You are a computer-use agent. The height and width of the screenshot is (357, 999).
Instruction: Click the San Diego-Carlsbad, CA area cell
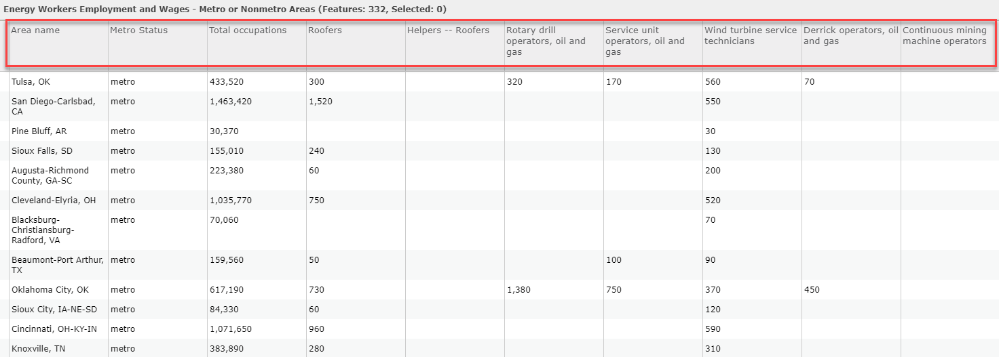(58, 106)
